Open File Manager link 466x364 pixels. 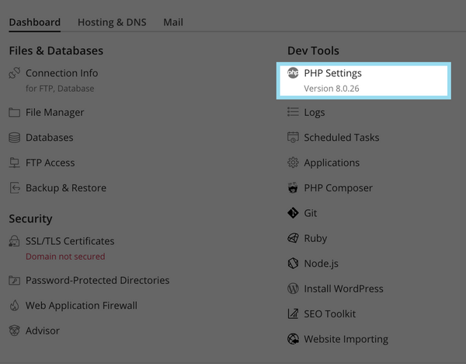(54, 112)
